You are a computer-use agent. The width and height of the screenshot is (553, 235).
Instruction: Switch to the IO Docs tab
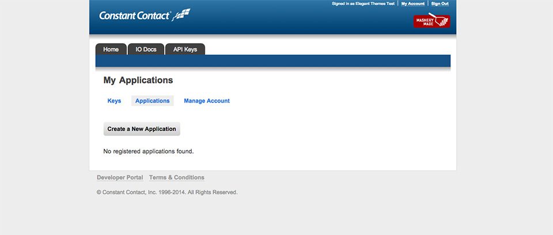pos(146,50)
